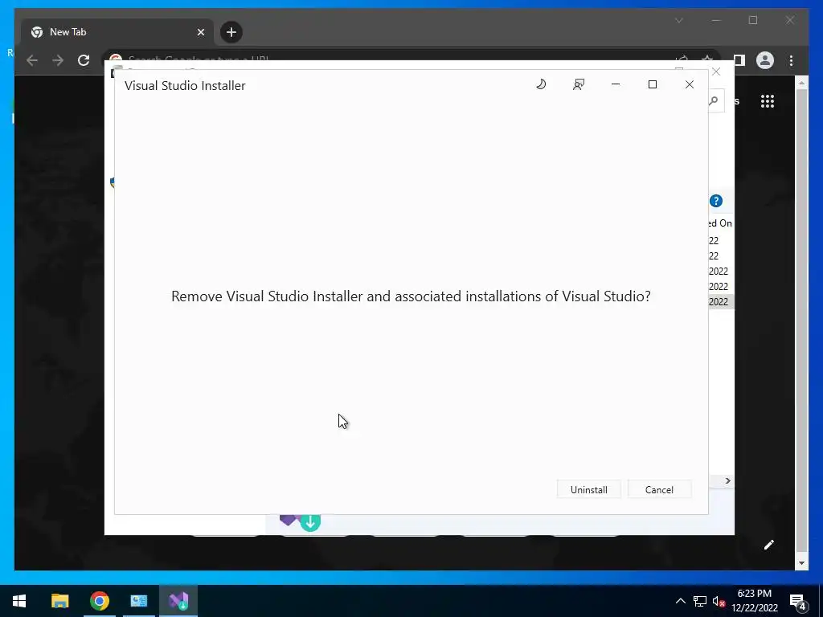Minimize the Visual Studio Installer window
This screenshot has width=823, height=617.
[616, 84]
